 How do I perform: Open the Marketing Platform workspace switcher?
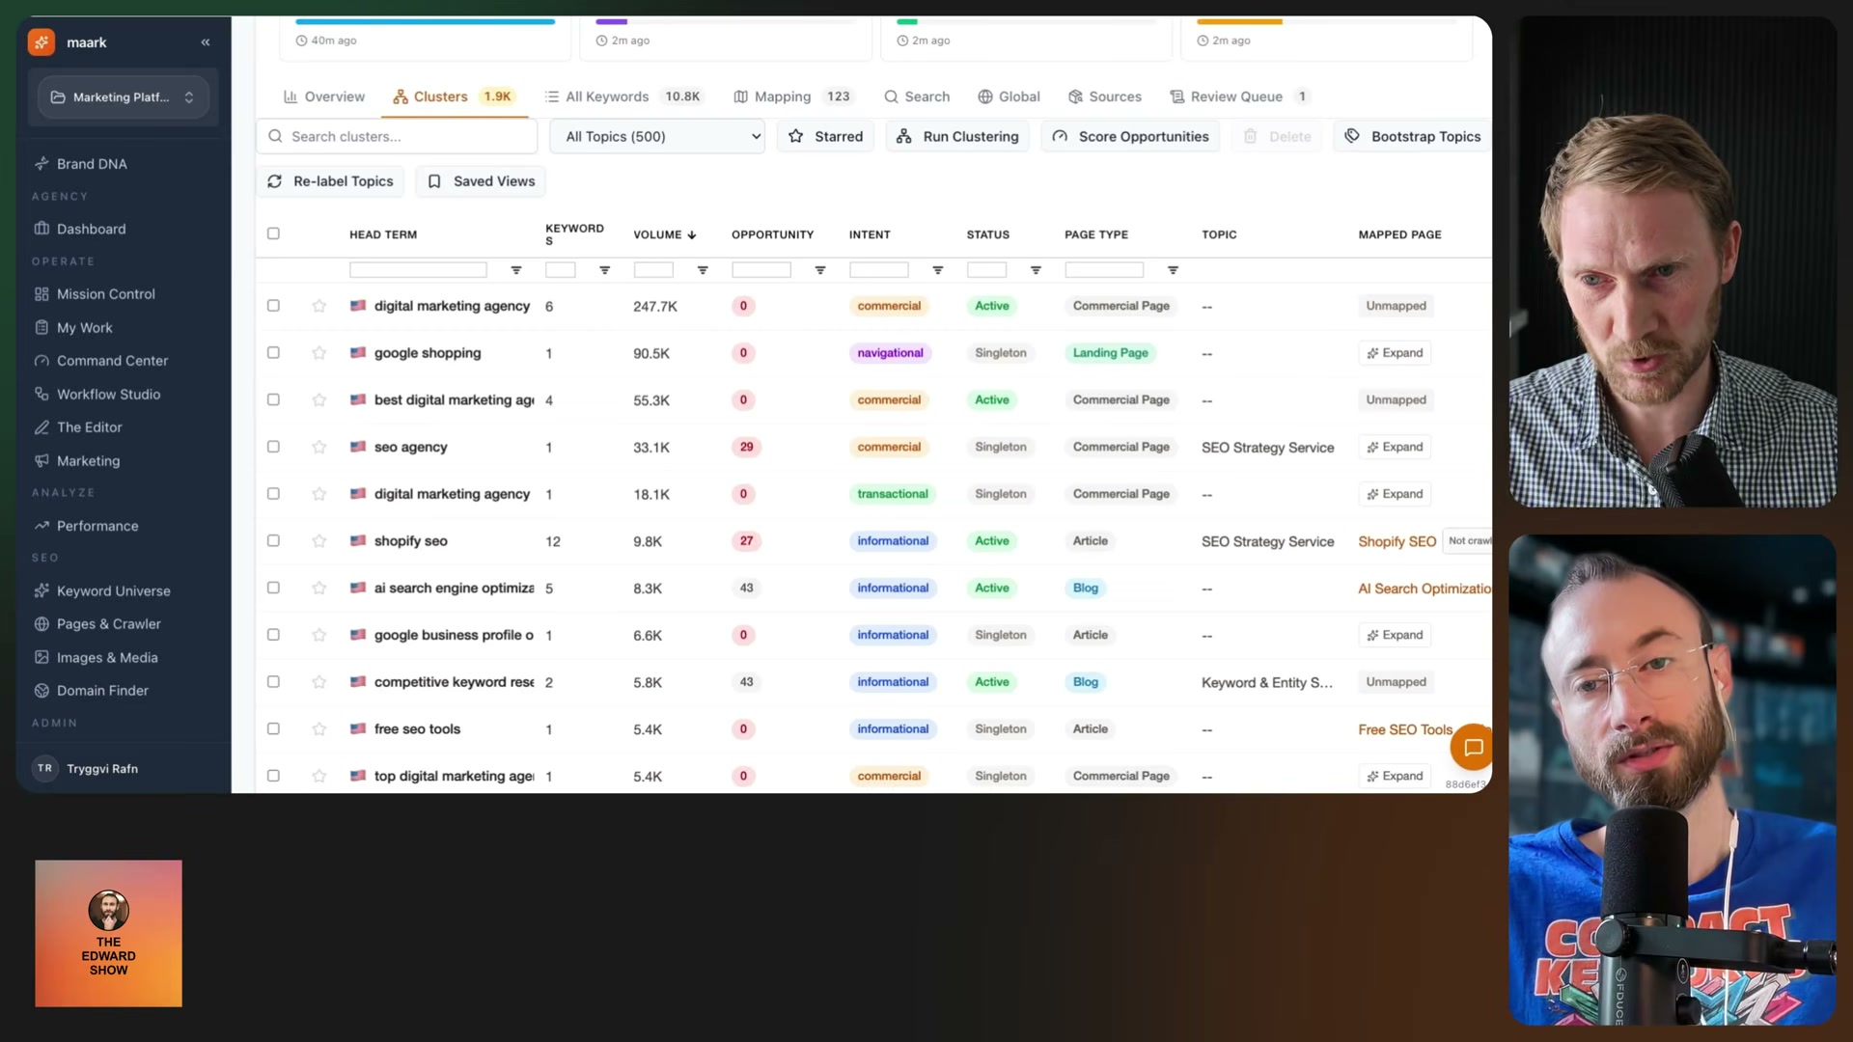[123, 97]
